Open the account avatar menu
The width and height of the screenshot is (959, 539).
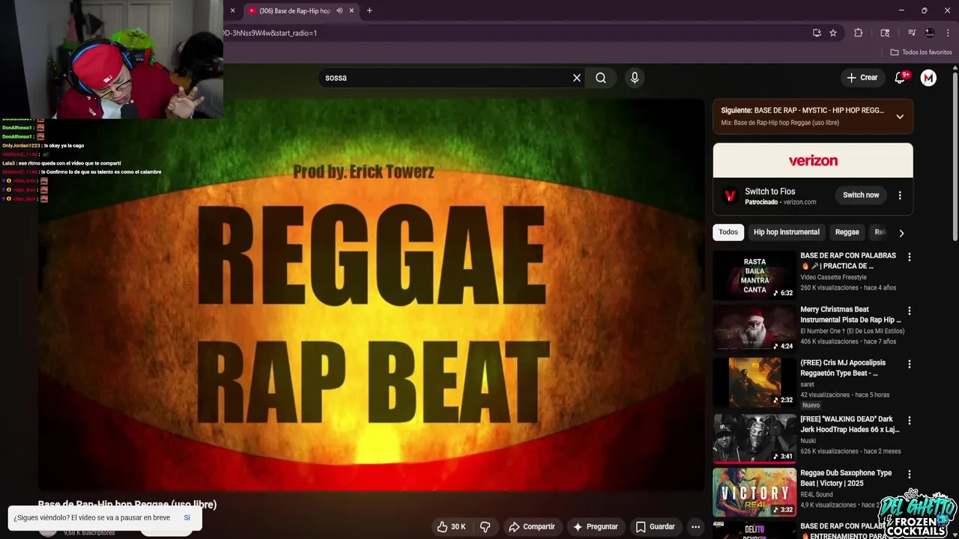928,78
